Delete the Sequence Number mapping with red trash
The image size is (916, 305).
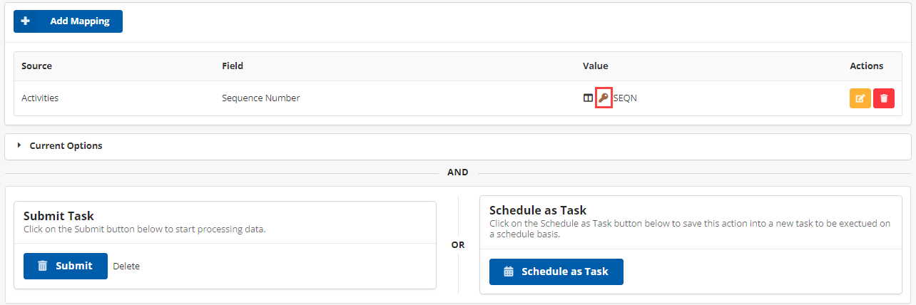[883, 98]
